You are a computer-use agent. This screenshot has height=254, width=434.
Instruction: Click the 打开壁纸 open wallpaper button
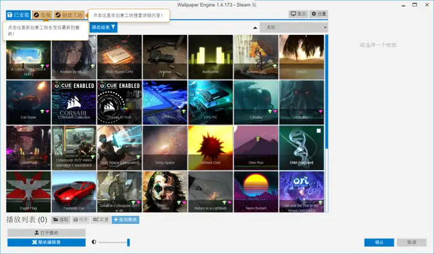46,233
